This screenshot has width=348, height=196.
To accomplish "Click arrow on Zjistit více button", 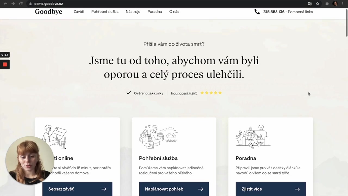I will tap(297, 189).
